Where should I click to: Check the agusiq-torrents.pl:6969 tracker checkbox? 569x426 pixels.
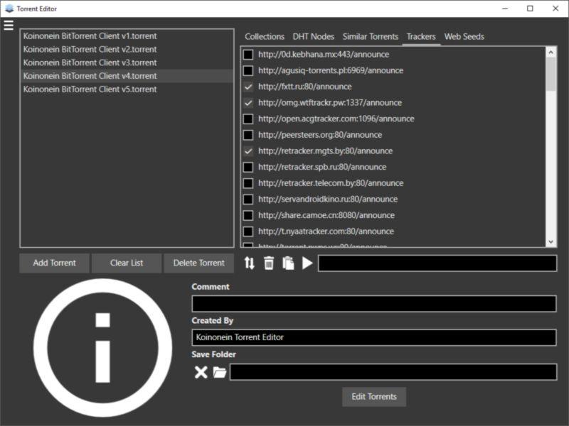pos(248,70)
